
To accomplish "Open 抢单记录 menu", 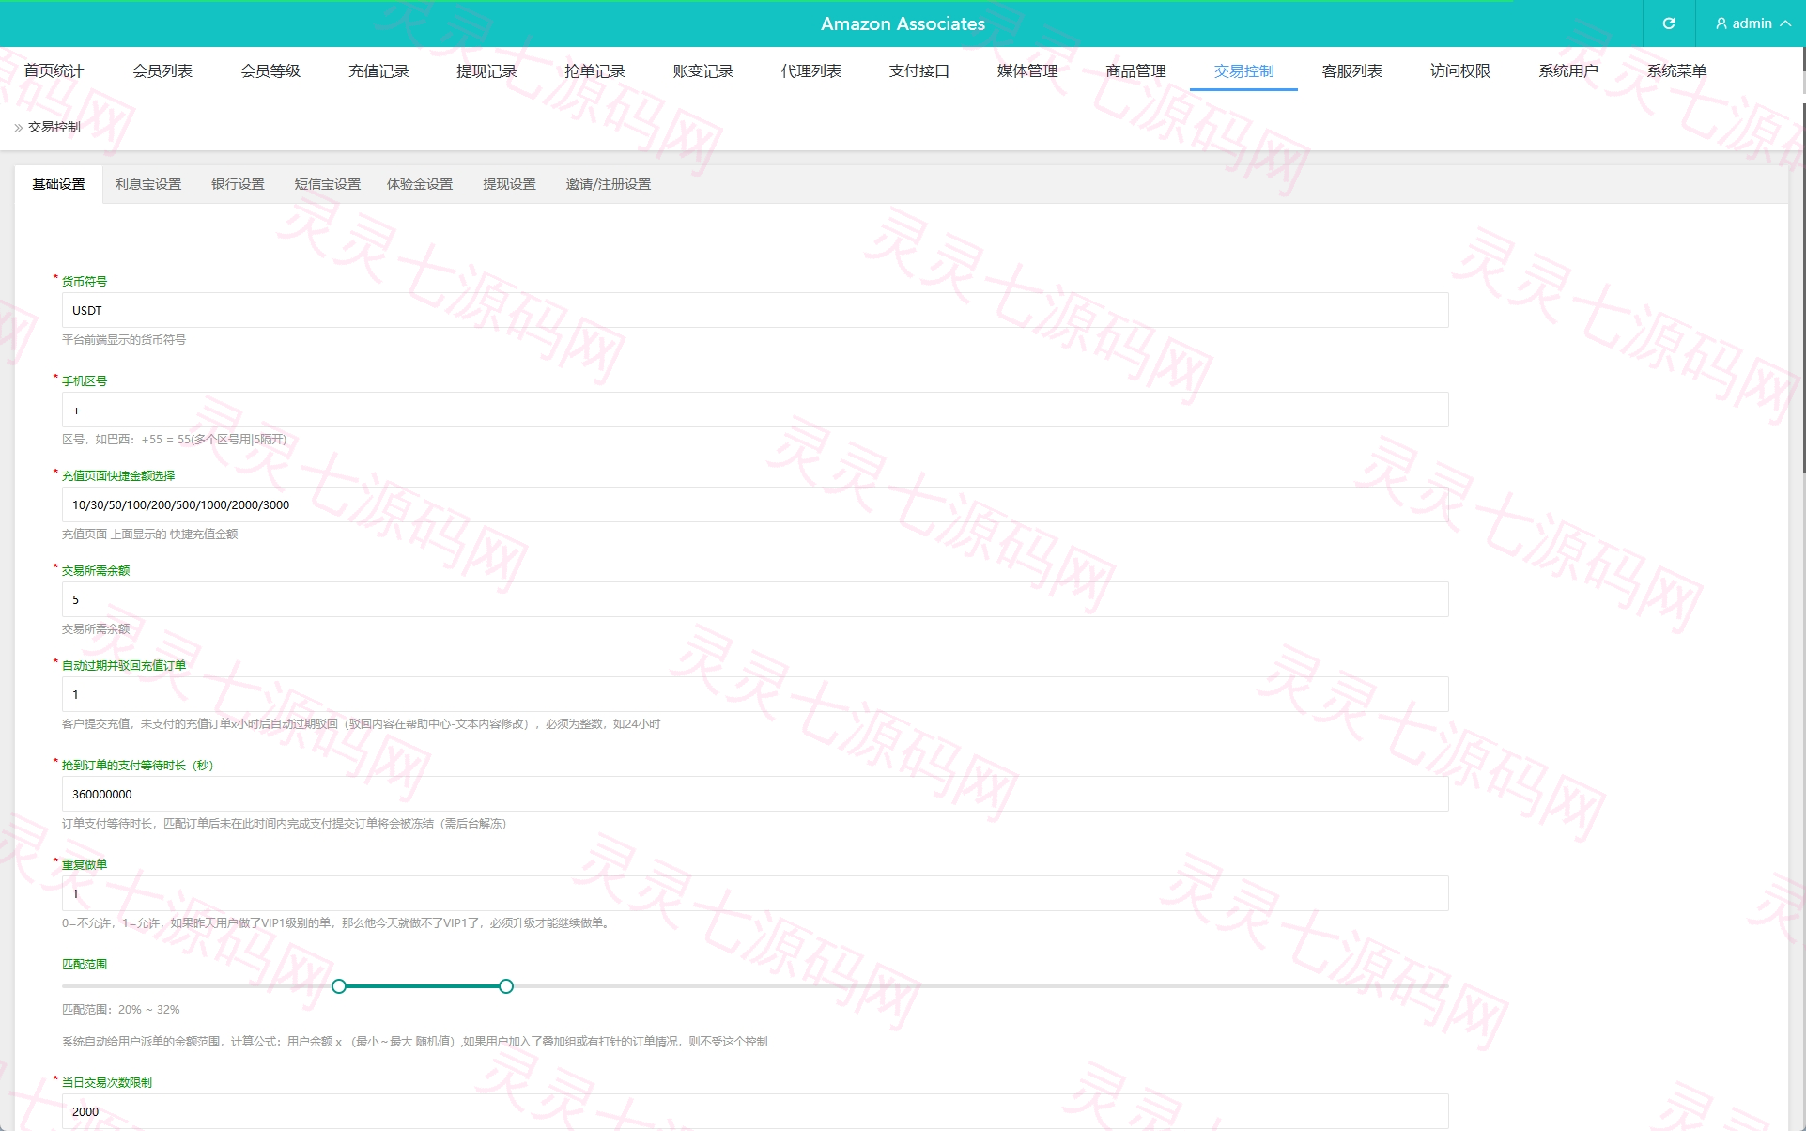I will click(x=594, y=71).
